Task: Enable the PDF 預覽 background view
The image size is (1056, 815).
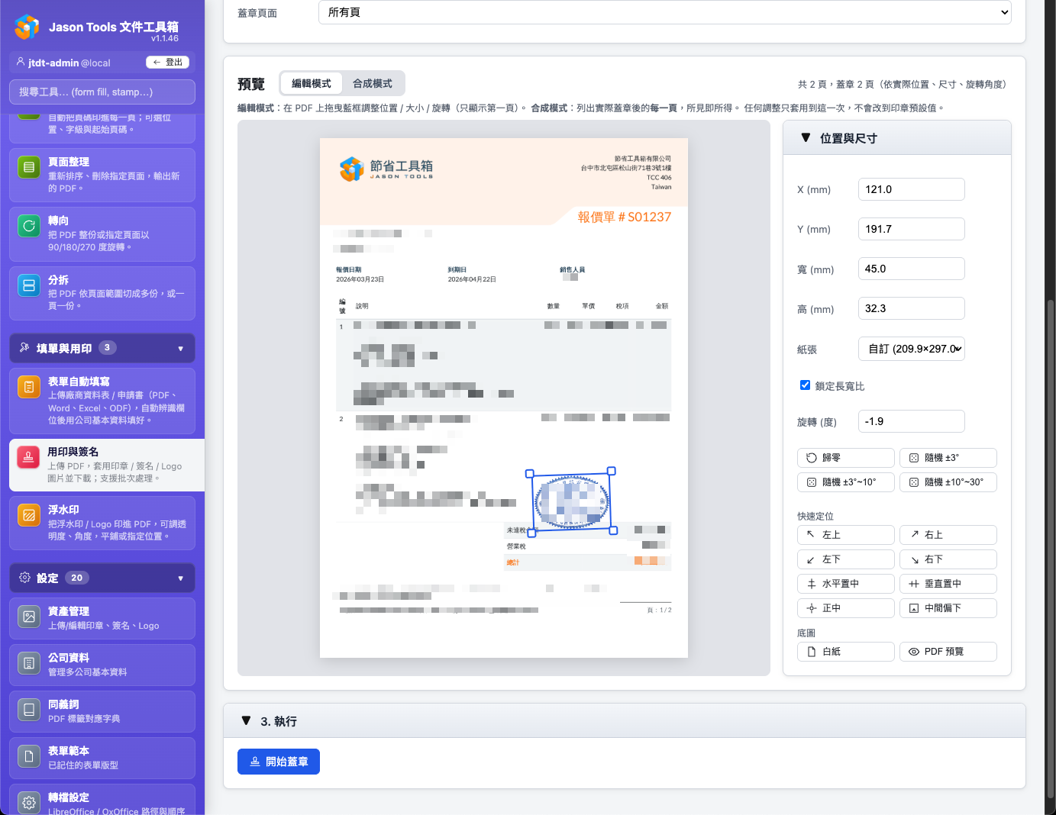Action: click(948, 651)
